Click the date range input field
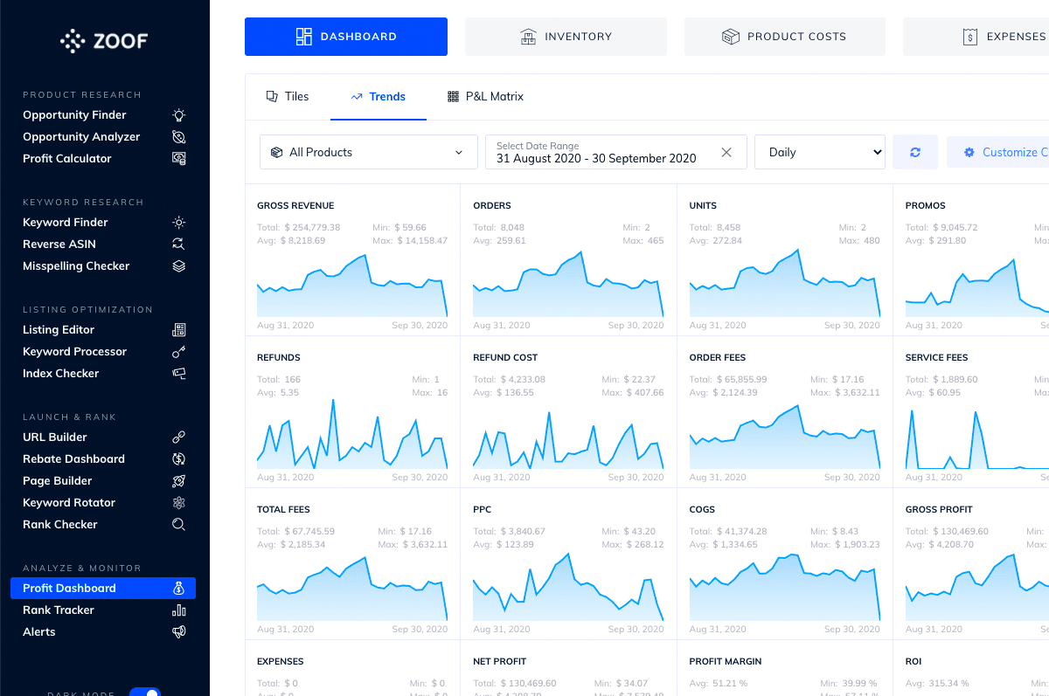Image resolution: width=1049 pixels, height=696 pixels. point(603,152)
